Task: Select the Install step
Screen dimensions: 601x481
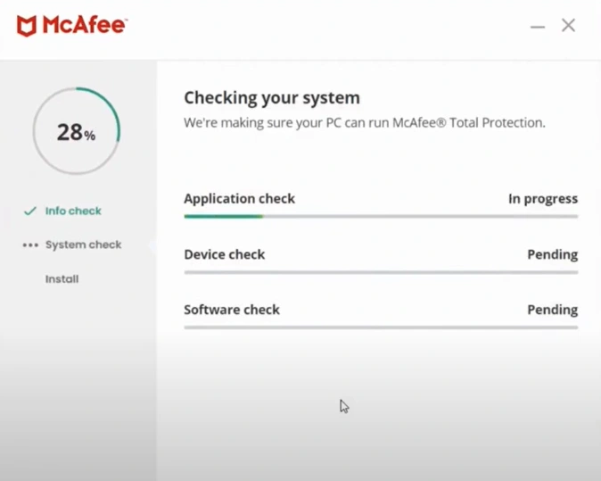Action: click(x=62, y=278)
